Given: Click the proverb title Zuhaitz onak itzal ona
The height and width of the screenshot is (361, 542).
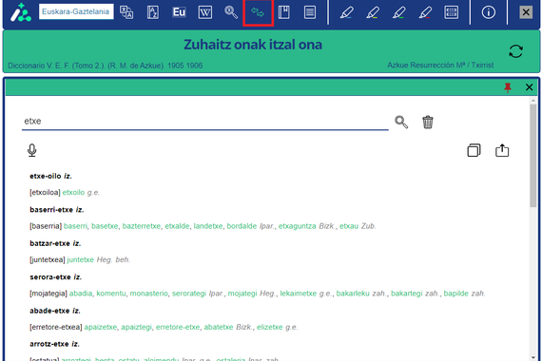Looking at the screenshot, I should (253, 45).
